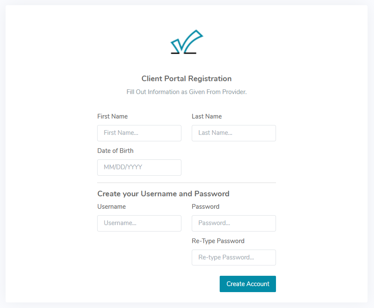Click the First Name field label

point(113,116)
